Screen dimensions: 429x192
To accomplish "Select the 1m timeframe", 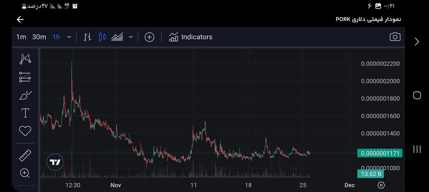I will point(21,37).
